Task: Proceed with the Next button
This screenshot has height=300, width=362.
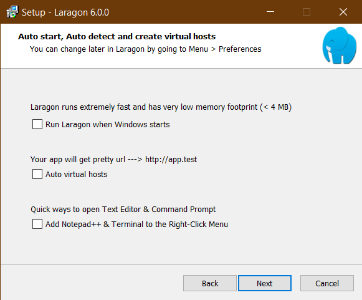Action: (x=265, y=283)
